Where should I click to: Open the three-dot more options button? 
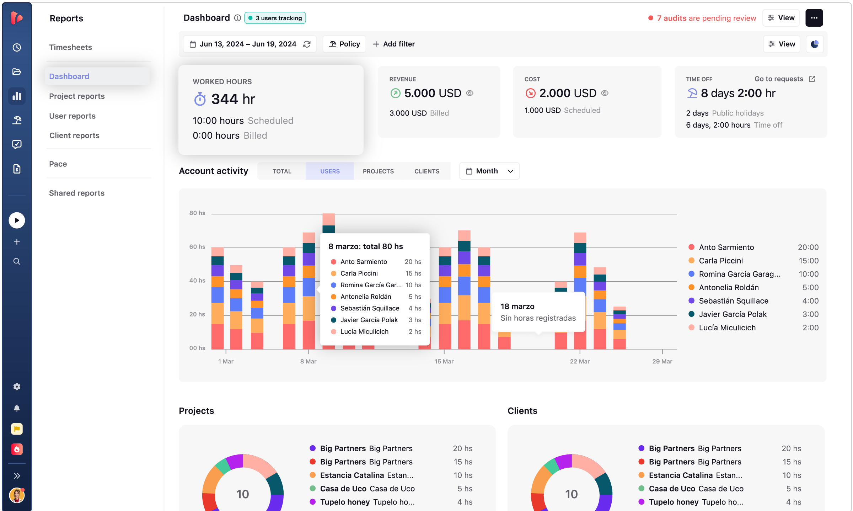814,18
